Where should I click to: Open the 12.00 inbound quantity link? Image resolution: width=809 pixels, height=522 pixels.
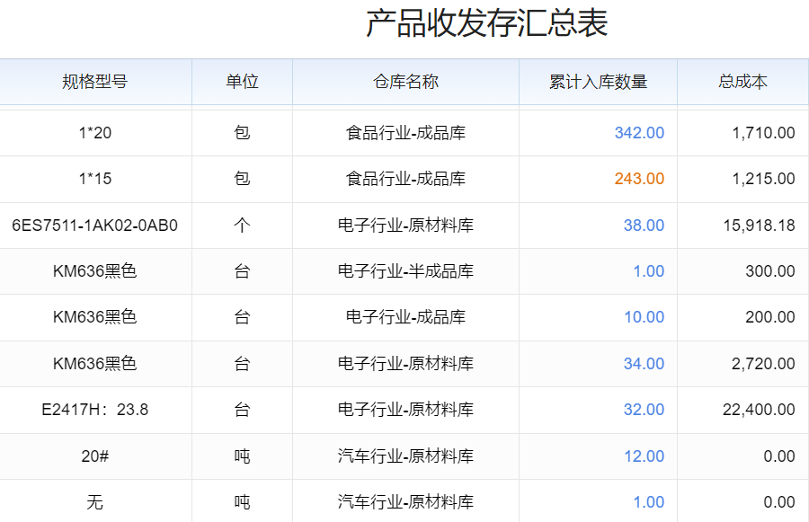click(644, 456)
